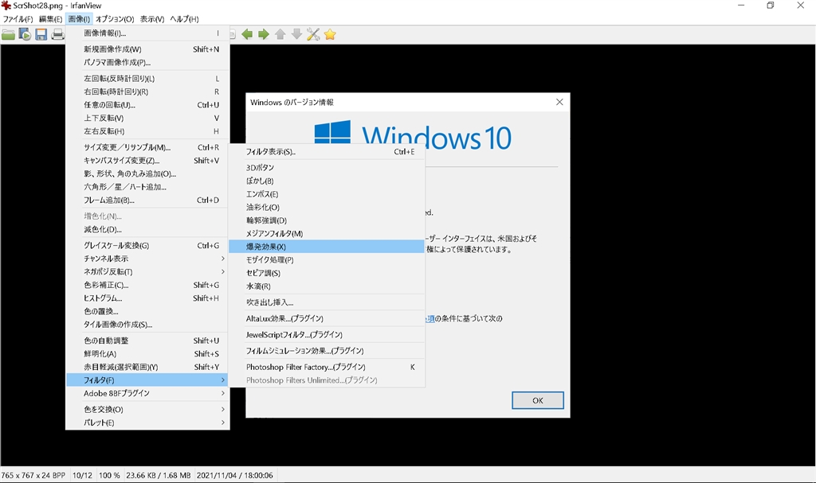Apply モザイク処理(P) filter
Screen dimensions: 816x483
327,260
